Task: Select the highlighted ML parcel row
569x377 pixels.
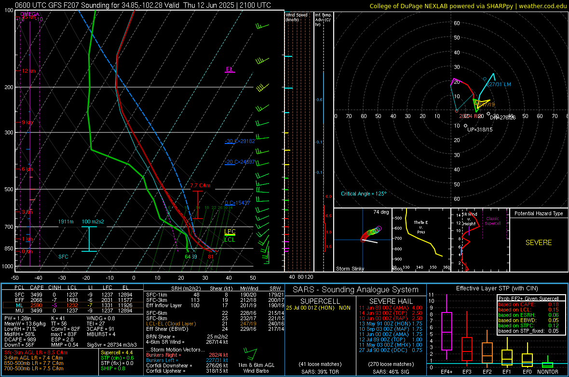Action: coord(73,305)
